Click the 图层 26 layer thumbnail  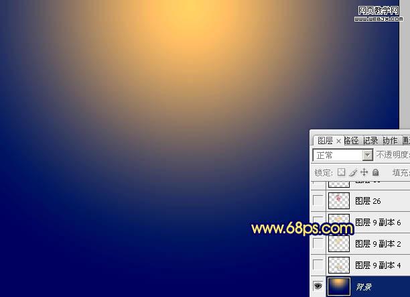[339, 200]
